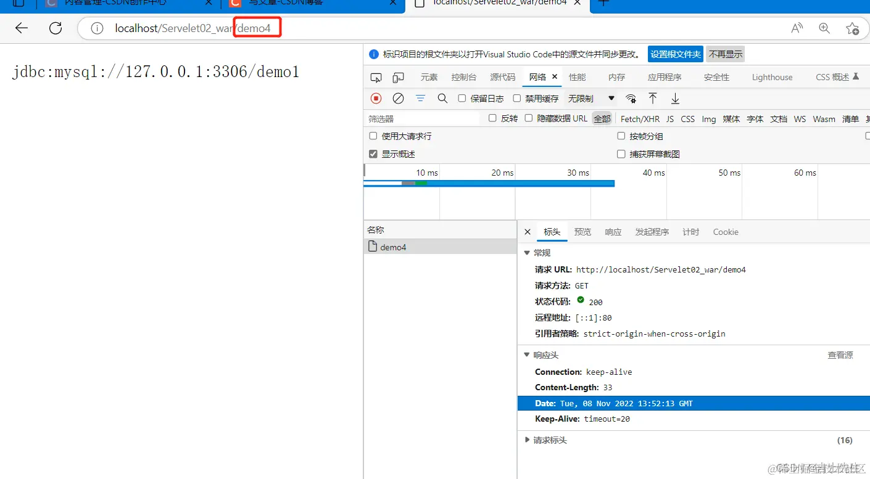Open network conditions settings

[x=631, y=98]
